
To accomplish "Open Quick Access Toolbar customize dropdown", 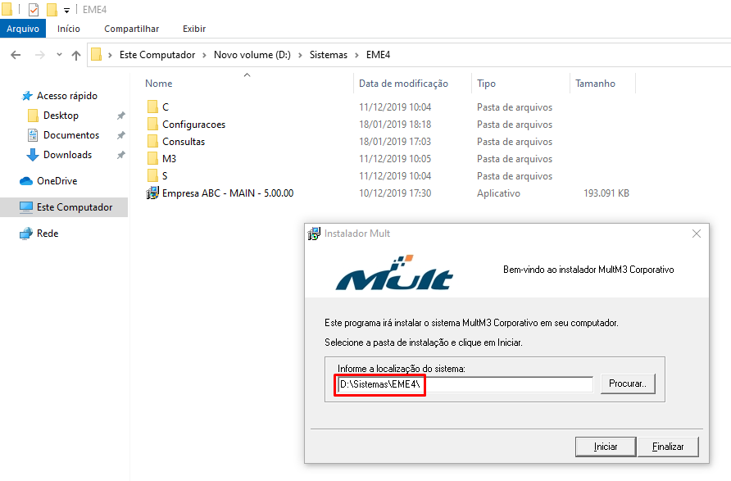I will coord(66,11).
